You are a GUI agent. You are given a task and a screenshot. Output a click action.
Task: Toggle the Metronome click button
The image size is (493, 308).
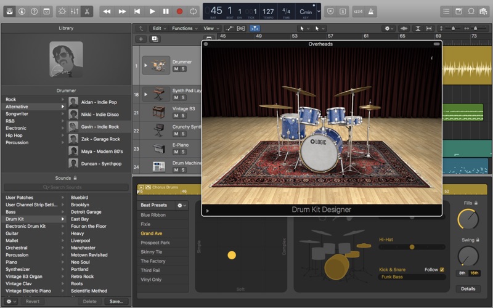[371, 12]
